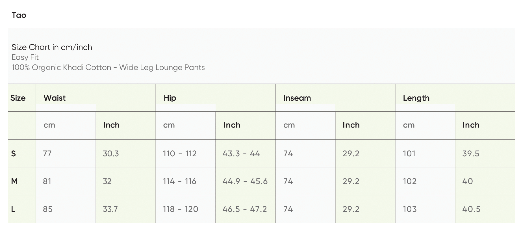The width and height of the screenshot is (521, 229).
Task: Click the 39.5 inch length cell
Action: pos(471,154)
